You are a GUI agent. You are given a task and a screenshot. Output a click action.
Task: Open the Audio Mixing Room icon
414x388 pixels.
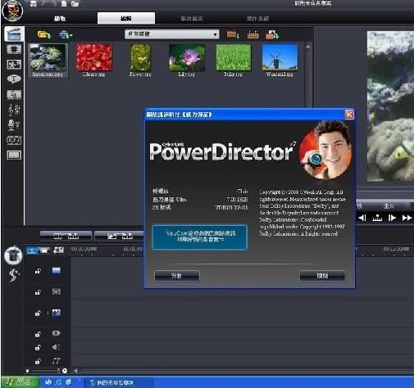point(14,110)
